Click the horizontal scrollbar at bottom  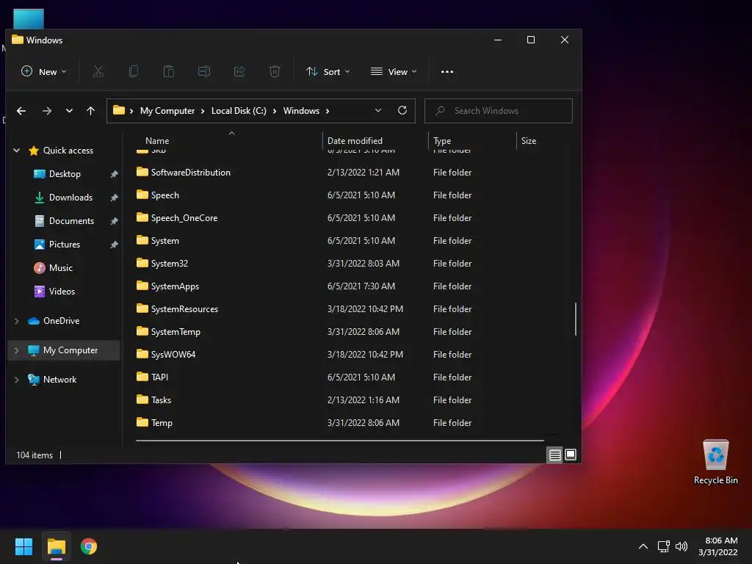pos(339,440)
